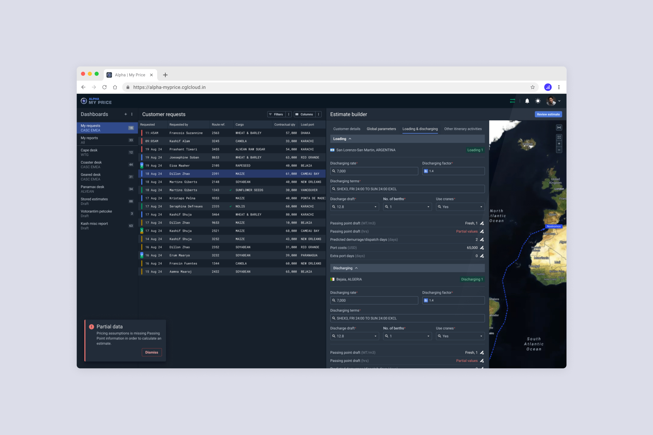
Task: Zoom in on the map
Action: tap(559, 144)
